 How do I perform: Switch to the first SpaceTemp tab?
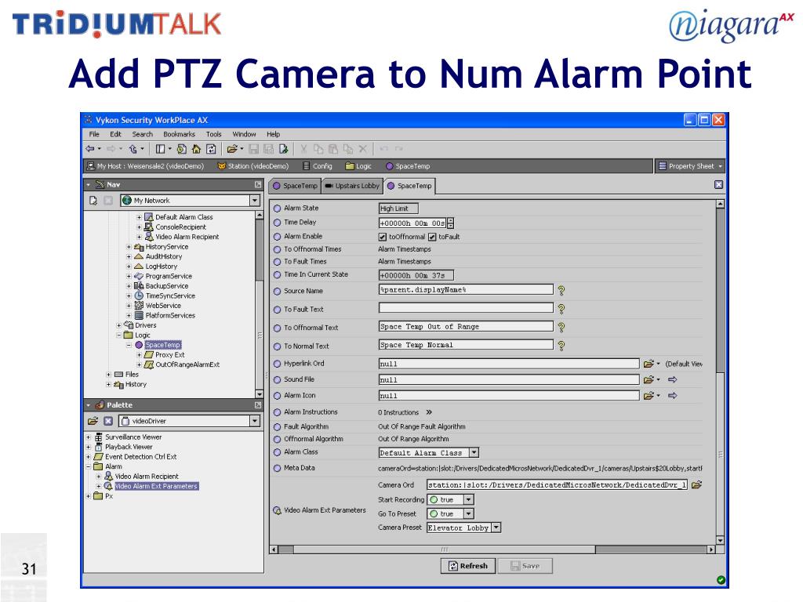(295, 186)
